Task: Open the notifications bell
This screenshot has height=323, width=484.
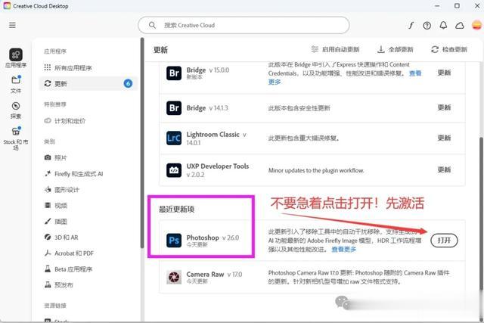Action: pyautogui.click(x=443, y=25)
